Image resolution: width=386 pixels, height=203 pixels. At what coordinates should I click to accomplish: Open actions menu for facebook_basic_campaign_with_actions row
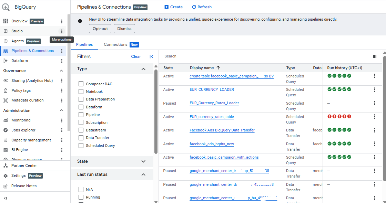point(374,157)
